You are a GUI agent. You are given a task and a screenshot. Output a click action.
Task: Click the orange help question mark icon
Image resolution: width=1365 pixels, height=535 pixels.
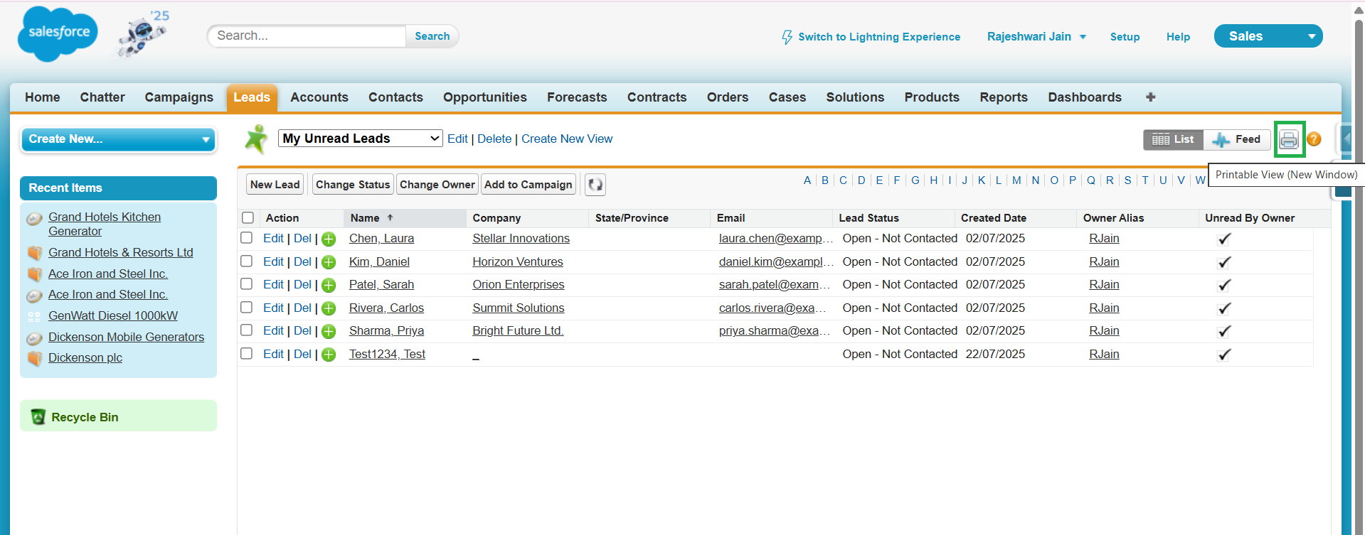[x=1314, y=139]
